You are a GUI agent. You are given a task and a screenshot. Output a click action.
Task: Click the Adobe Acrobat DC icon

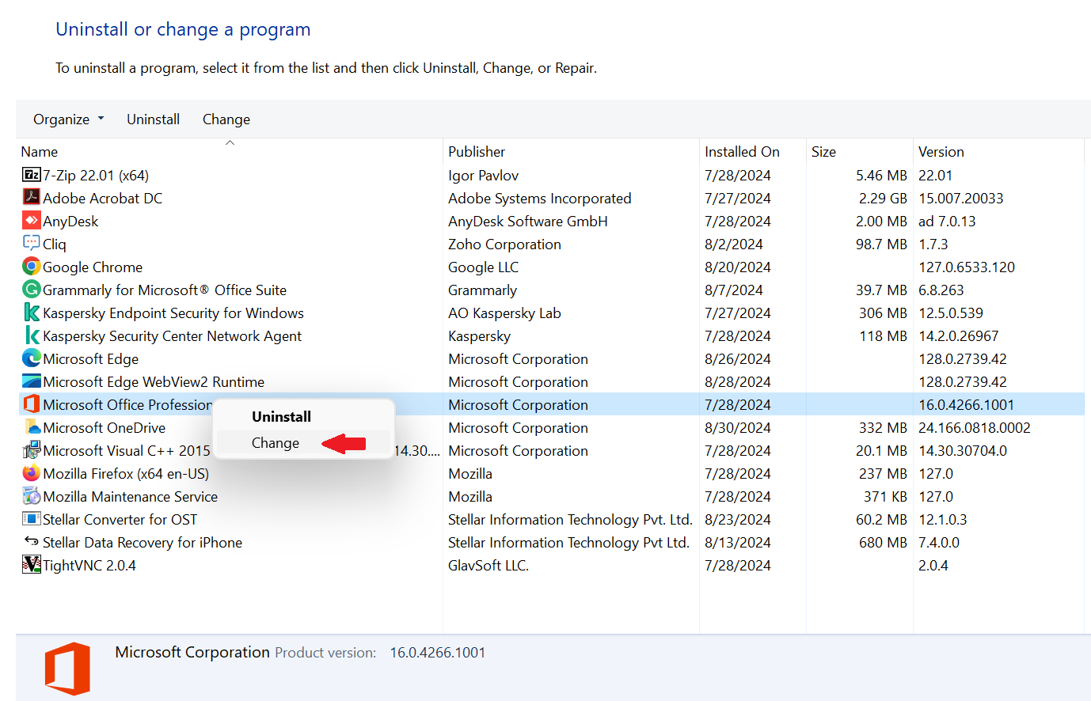tap(30, 198)
